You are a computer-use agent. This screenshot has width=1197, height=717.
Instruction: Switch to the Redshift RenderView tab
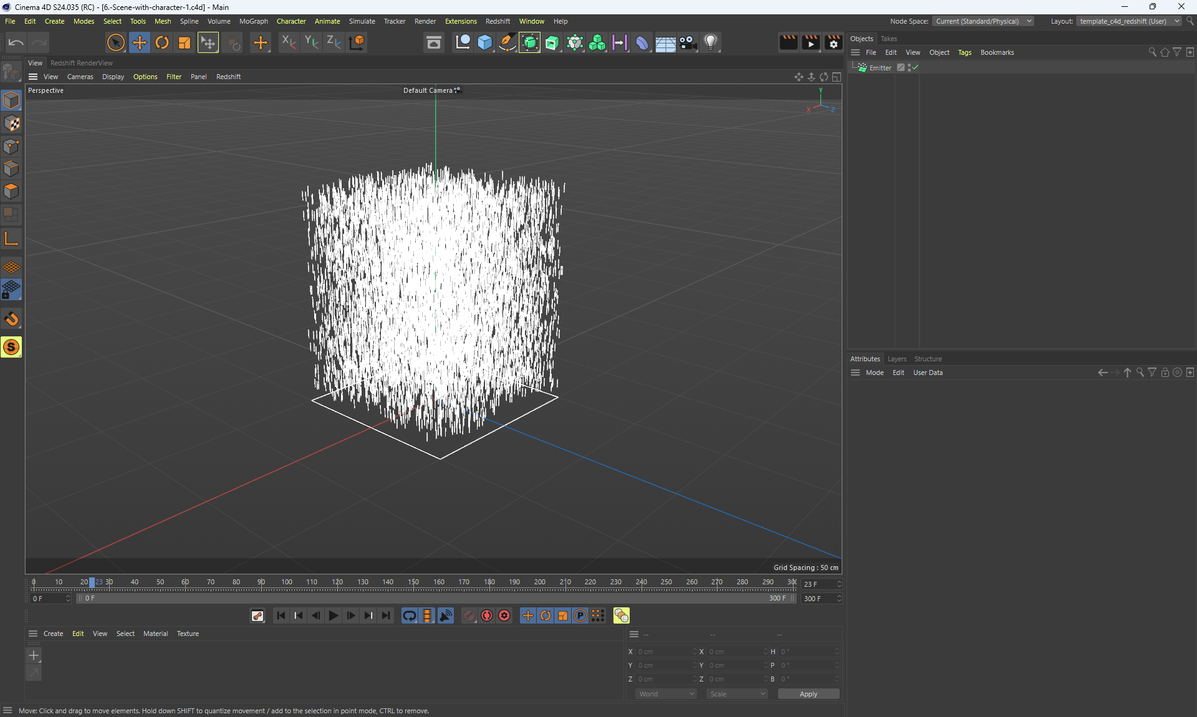coord(82,63)
